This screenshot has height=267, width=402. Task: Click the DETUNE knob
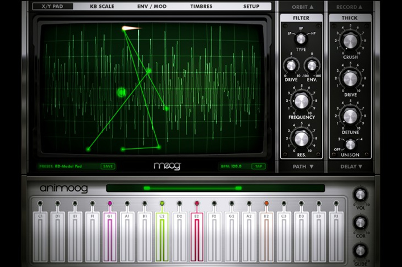tap(350, 116)
